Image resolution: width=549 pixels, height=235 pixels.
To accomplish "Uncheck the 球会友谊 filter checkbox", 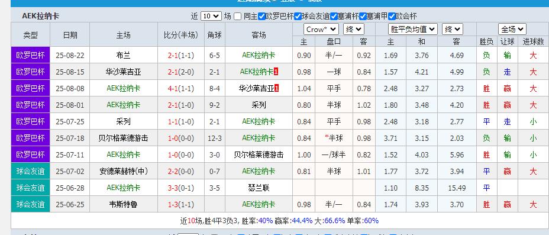I will point(298,16).
